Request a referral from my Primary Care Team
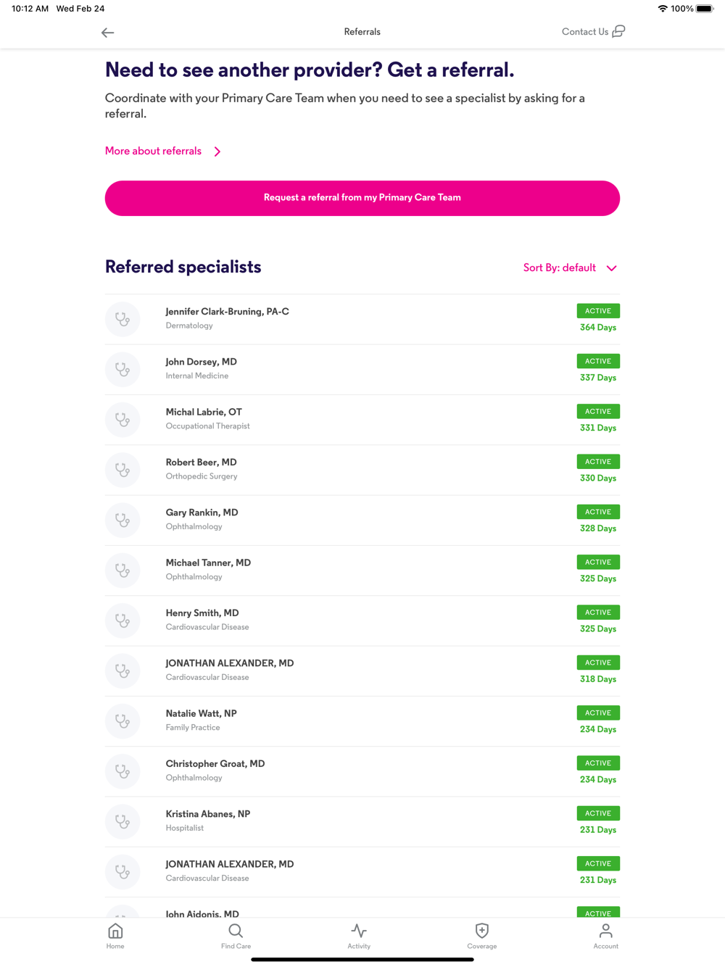 coord(362,198)
